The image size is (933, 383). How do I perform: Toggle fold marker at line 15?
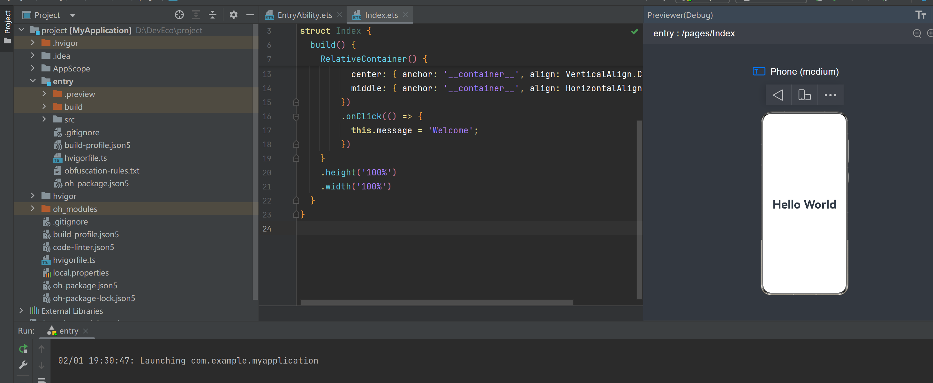tap(296, 102)
